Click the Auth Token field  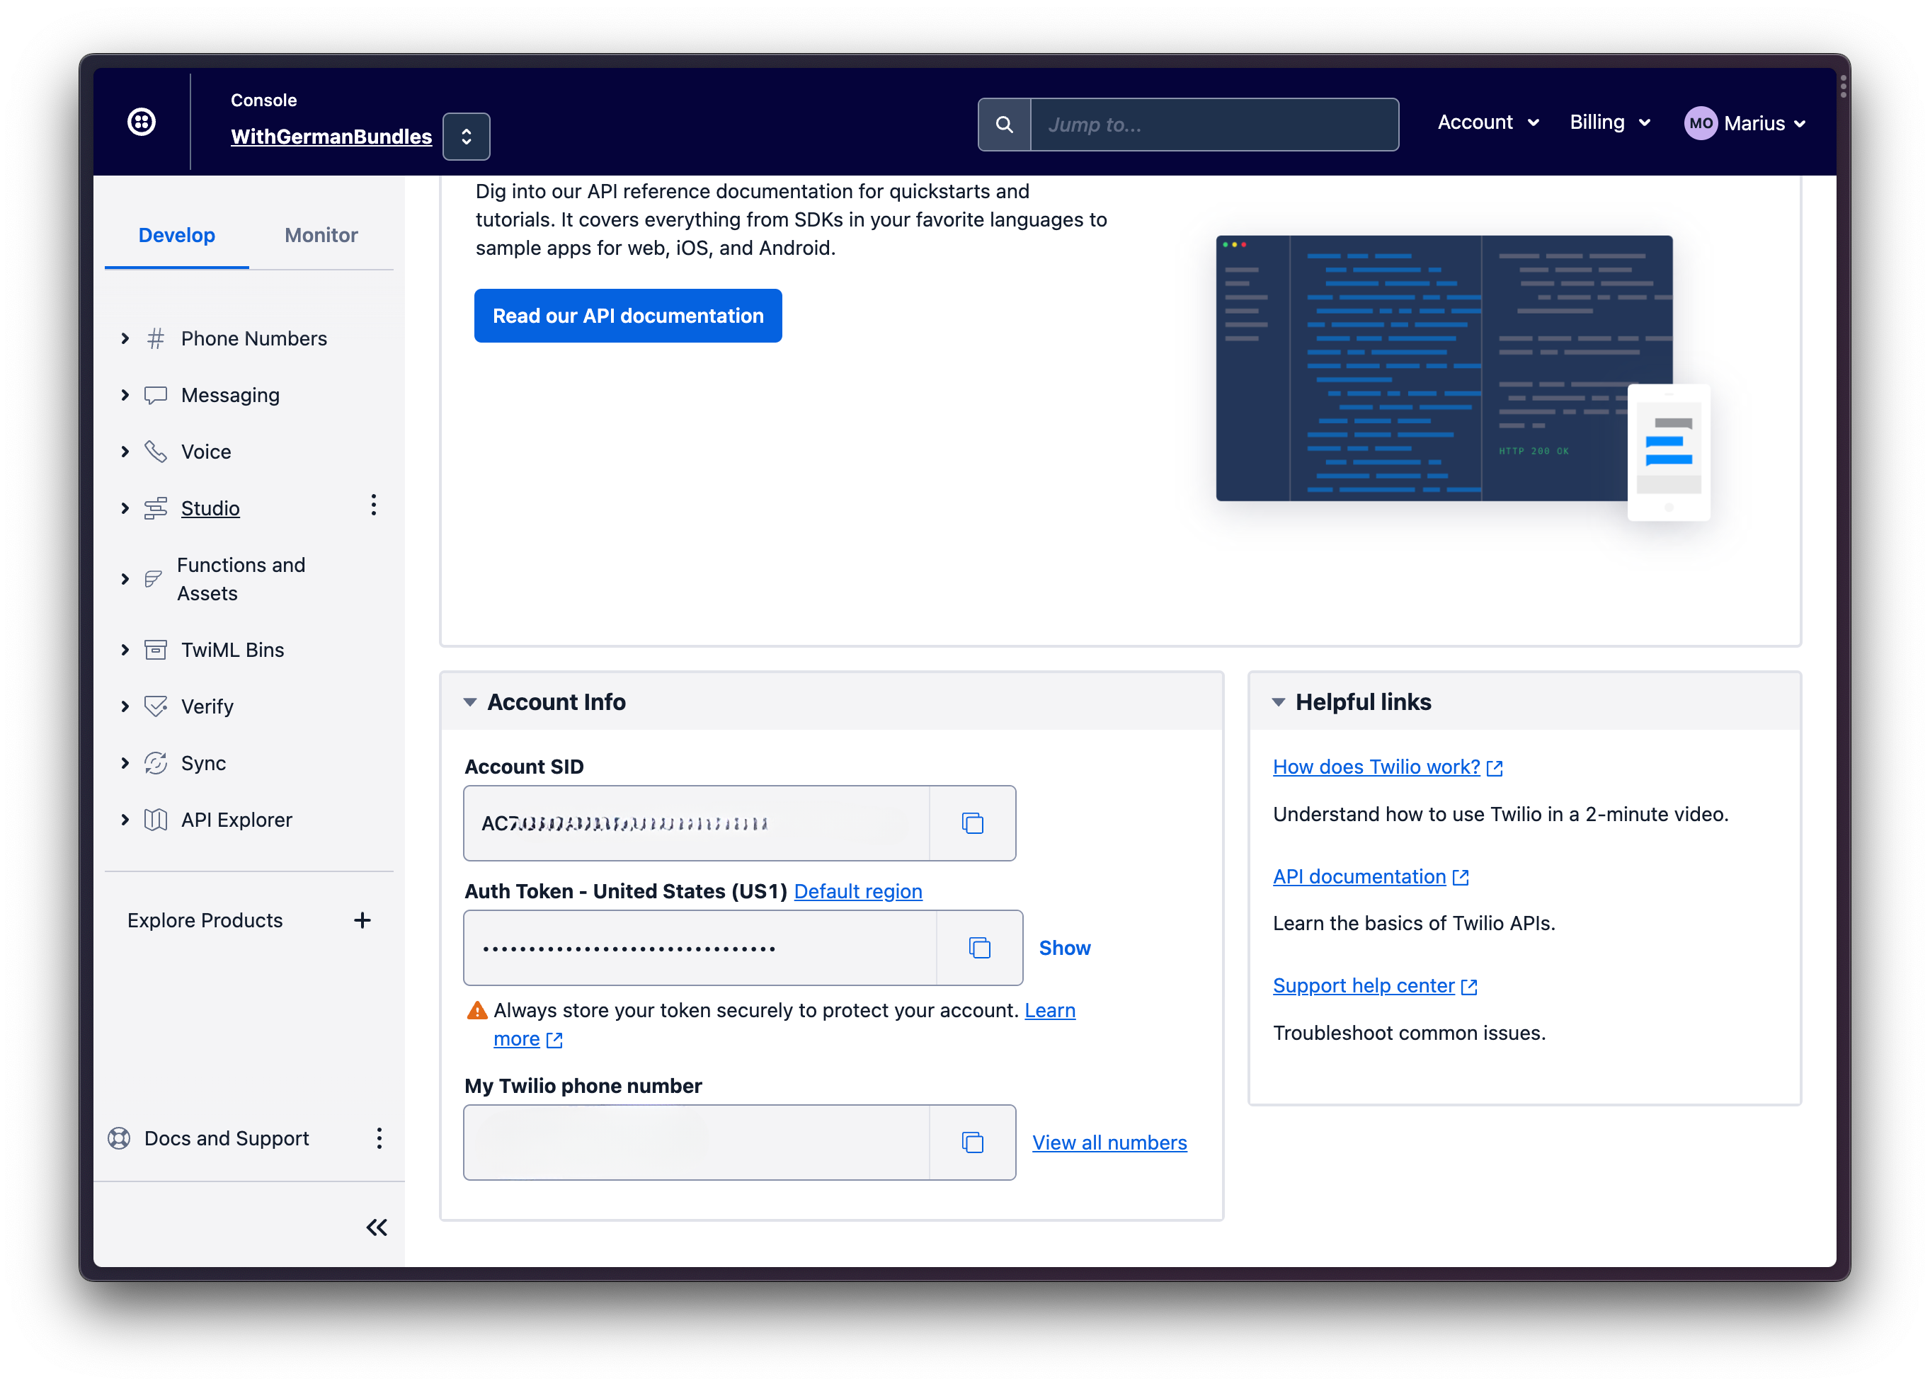pos(700,947)
